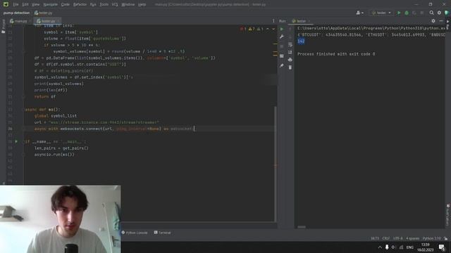Click the ENG language indicator in taskbar
This screenshot has width=451, height=253.
click(x=410, y=247)
